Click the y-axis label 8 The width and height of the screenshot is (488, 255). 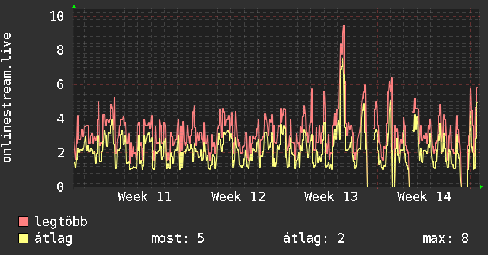[60, 50]
